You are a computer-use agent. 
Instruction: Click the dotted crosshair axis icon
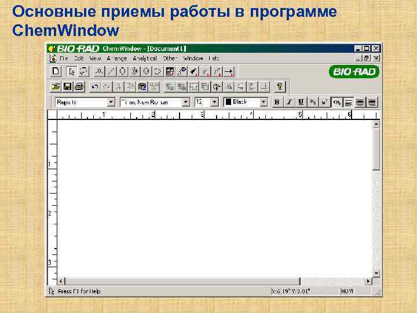[x=264, y=87]
